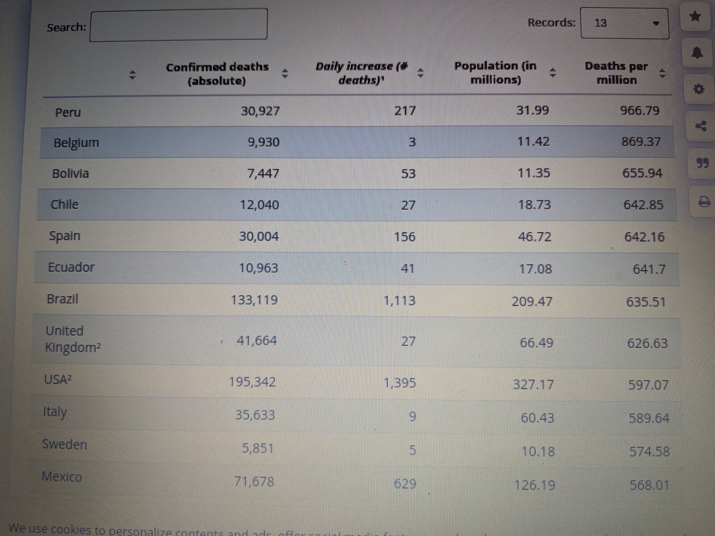Click into the Search input field
The height and width of the screenshot is (536, 715).
pyautogui.click(x=179, y=25)
